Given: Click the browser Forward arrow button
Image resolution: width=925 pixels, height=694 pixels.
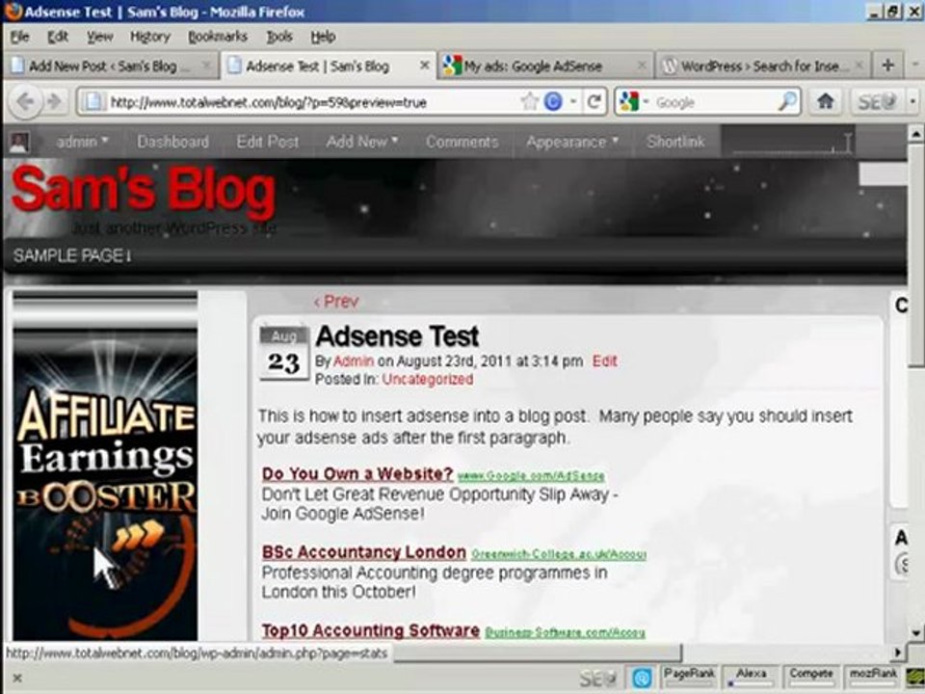Looking at the screenshot, I should click(54, 102).
